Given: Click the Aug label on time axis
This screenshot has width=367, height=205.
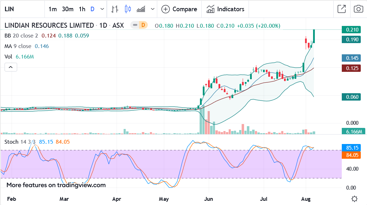Looking at the screenshot, I should [306, 199].
